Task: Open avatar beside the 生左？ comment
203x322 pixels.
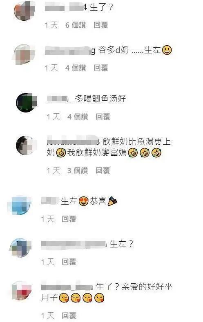Action: [x=20, y=248]
